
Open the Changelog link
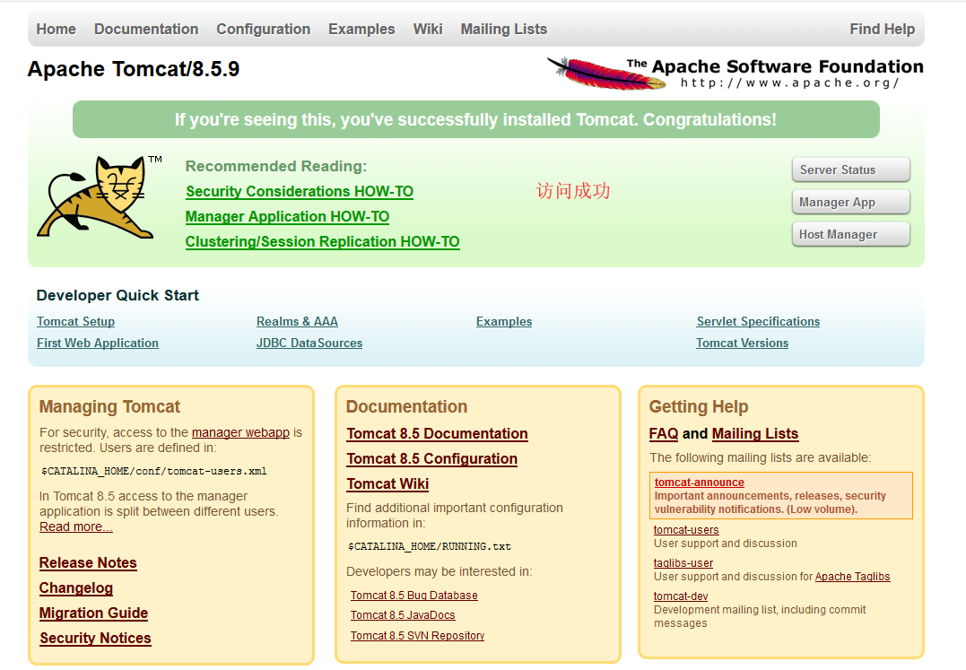75,588
